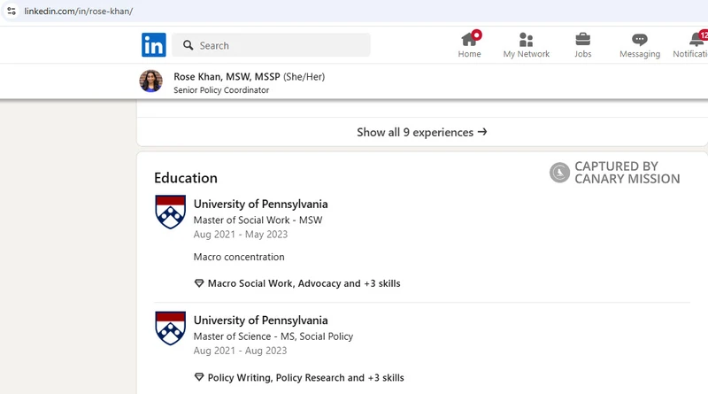Click Master of Social Work - MSW text
This screenshot has width=708, height=394.
click(258, 220)
